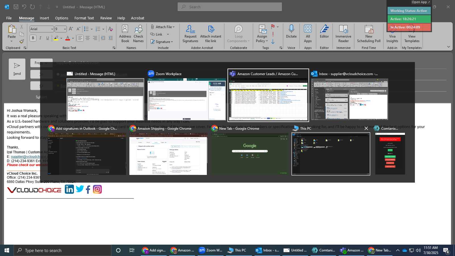The image size is (455, 256).
Task: Expand the Attach File dropdown
Action: (174, 27)
